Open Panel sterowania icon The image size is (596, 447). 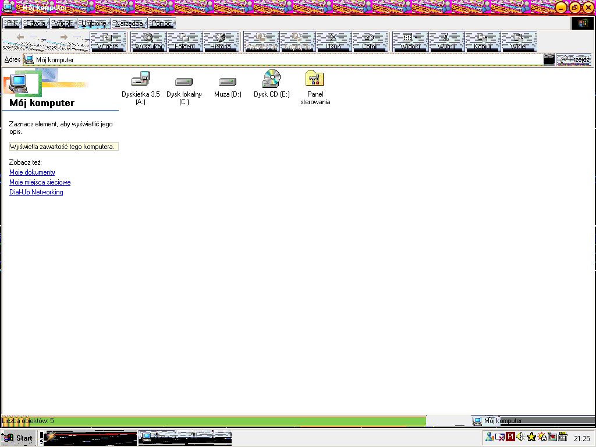tap(315, 79)
